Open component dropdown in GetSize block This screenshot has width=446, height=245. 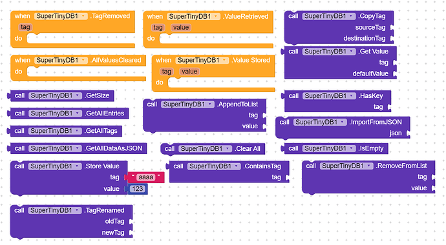[x=56, y=95]
